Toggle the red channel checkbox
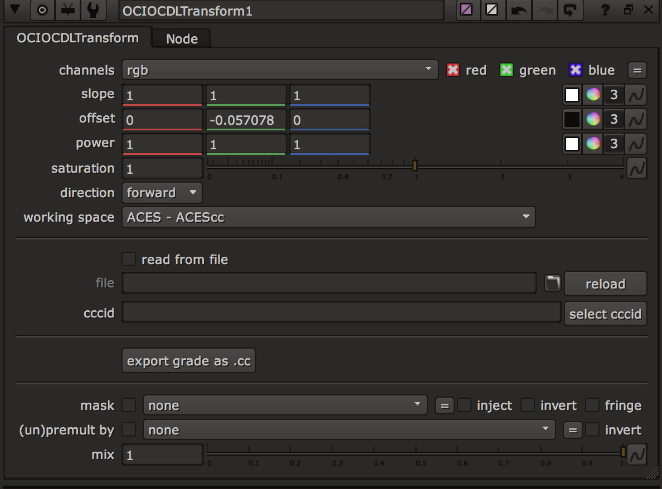This screenshot has width=662, height=489. [453, 70]
